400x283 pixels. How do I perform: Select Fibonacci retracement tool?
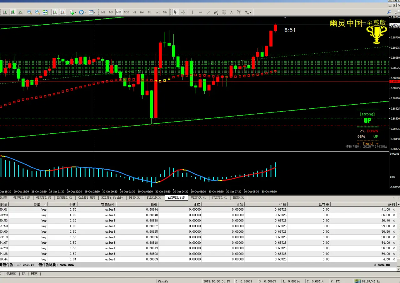click(x=223, y=12)
